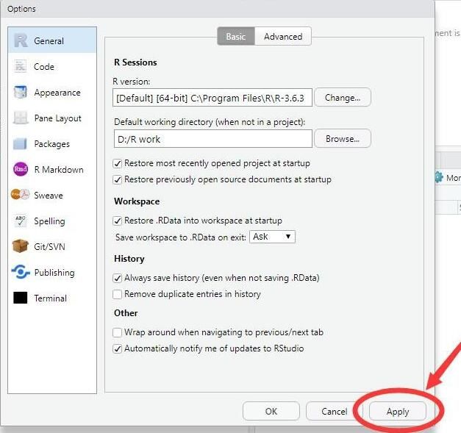Open the Code settings icon
461x433 pixels.
(21, 67)
